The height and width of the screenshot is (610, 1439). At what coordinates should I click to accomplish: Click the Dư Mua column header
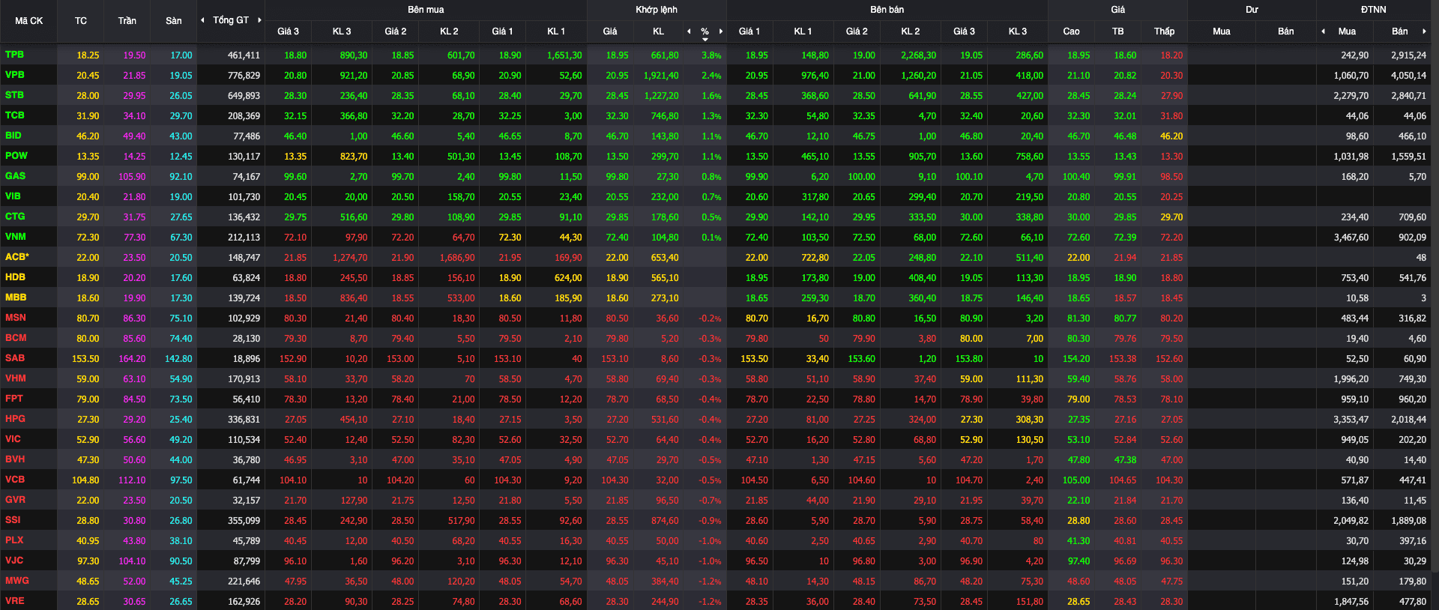[1222, 31]
